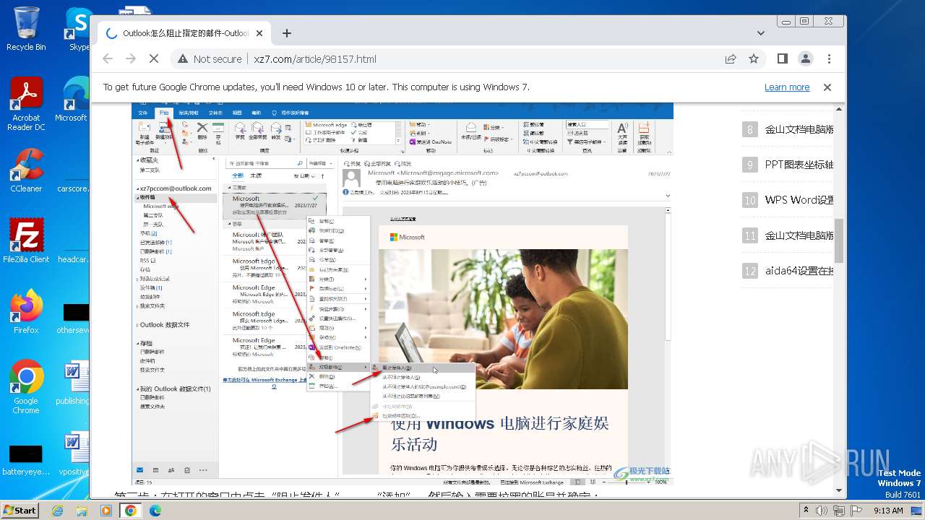
Task: Click the Outlook tutorial screenshot image
Action: pyautogui.click(x=403, y=293)
